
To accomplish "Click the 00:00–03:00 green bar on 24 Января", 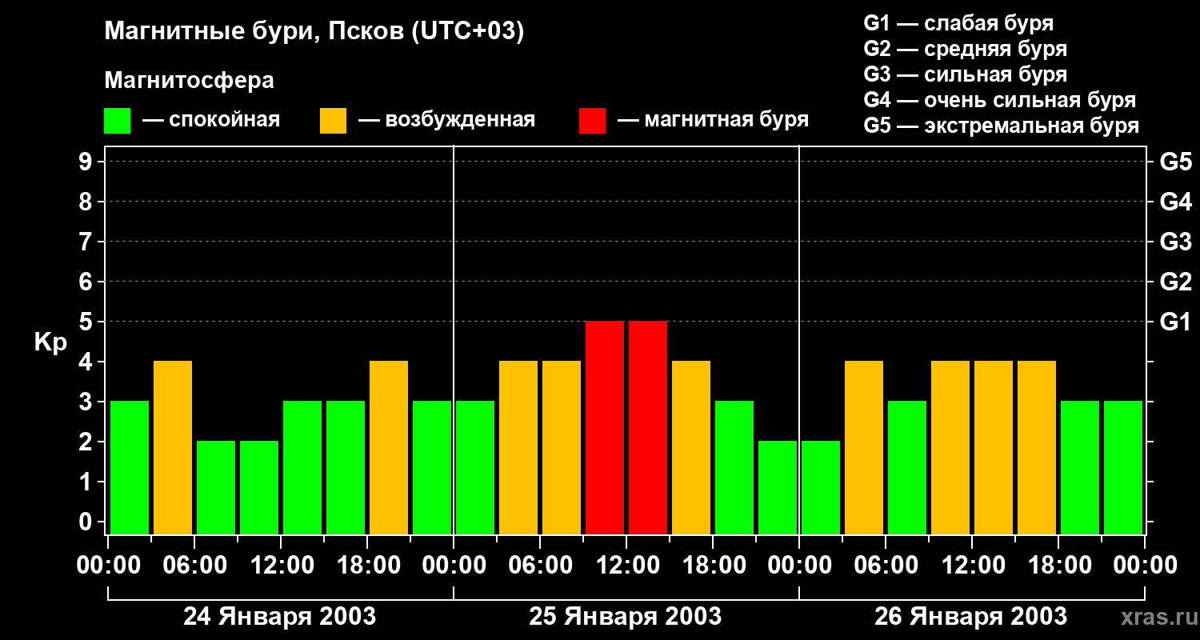I will point(130,467).
